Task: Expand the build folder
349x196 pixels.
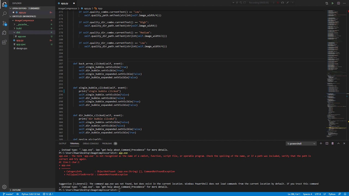Action: point(19,28)
